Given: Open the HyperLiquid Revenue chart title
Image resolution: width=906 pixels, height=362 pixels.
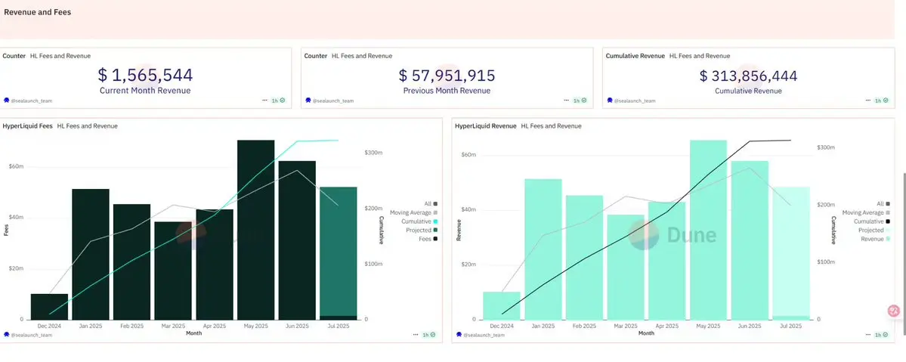Looking at the screenshot, I should click(x=485, y=125).
